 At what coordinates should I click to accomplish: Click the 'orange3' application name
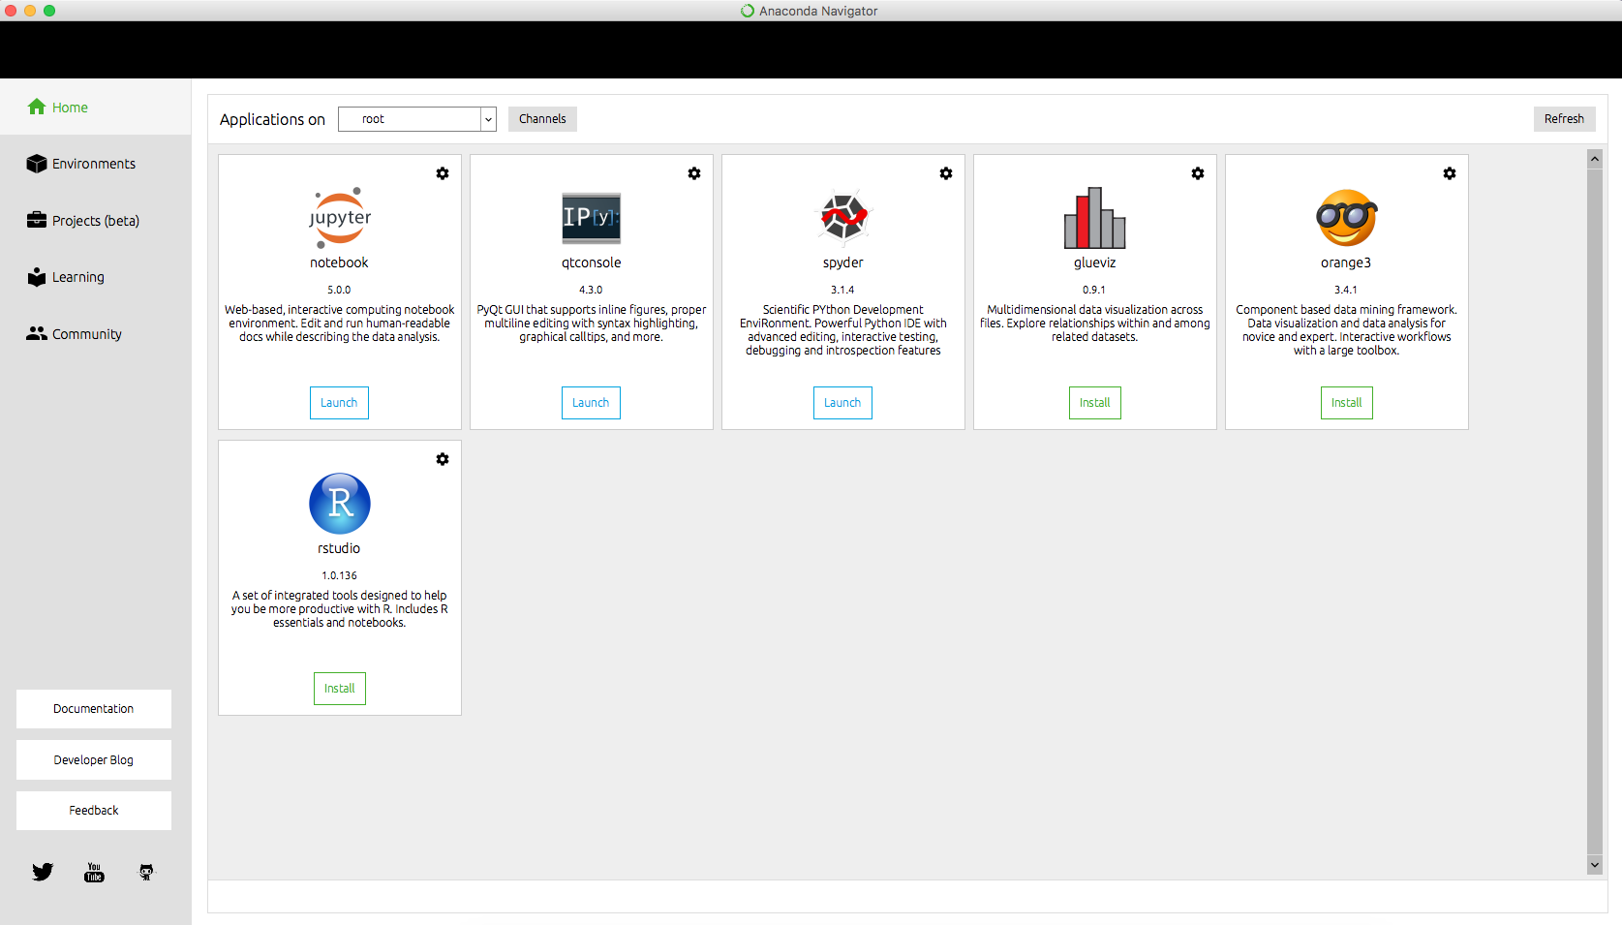click(x=1346, y=262)
